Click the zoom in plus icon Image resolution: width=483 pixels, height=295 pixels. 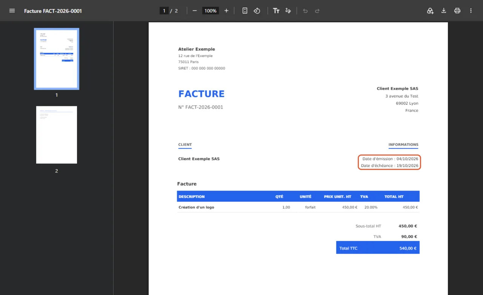pyautogui.click(x=226, y=11)
